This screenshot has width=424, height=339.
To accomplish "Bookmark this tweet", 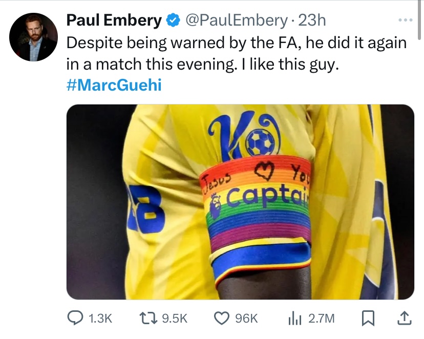I will (x=368, y=318).
